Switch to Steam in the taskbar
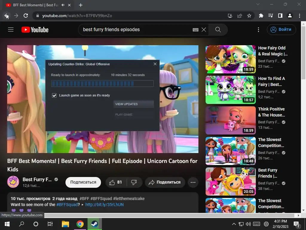The width and height of the screenshot is (306, 230). coord(95,224)
